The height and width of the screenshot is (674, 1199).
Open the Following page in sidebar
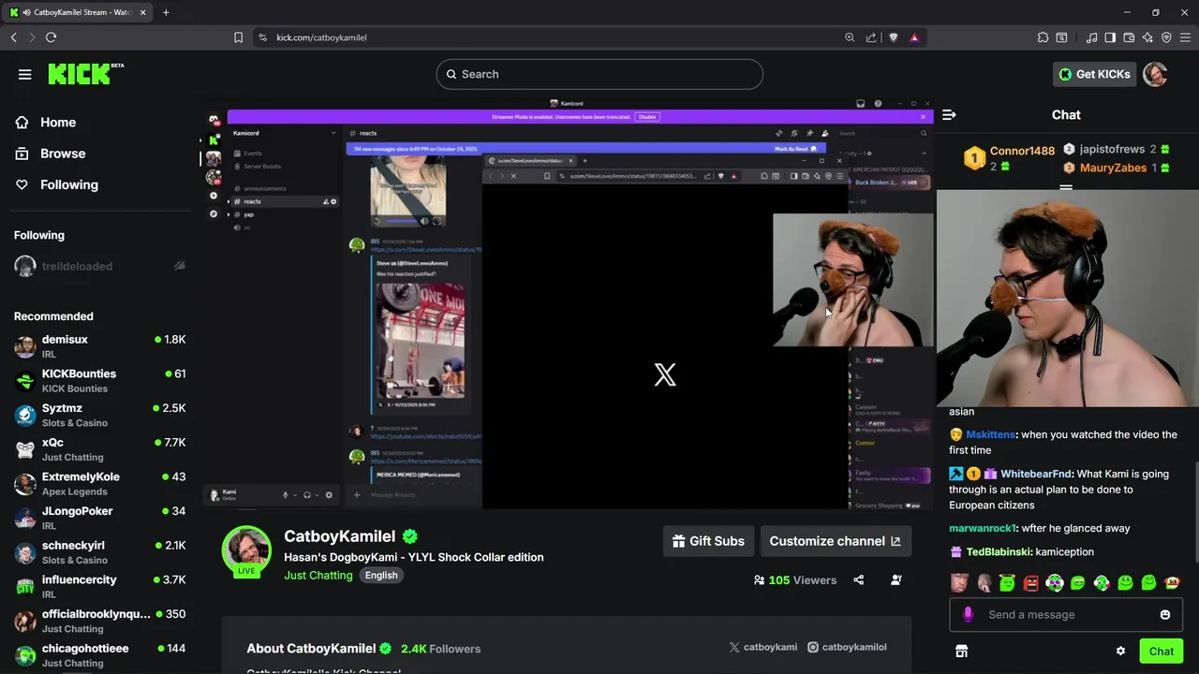point(69,184)
